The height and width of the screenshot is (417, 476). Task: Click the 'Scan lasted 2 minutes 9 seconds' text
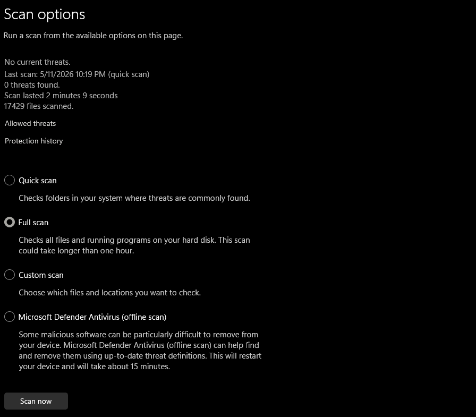[61, 96]
